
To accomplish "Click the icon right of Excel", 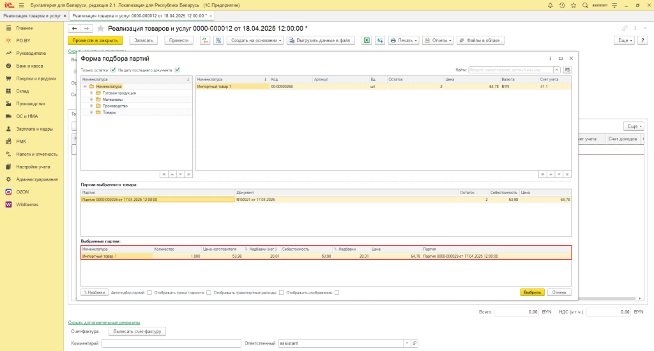I will [x=379, y=40].
